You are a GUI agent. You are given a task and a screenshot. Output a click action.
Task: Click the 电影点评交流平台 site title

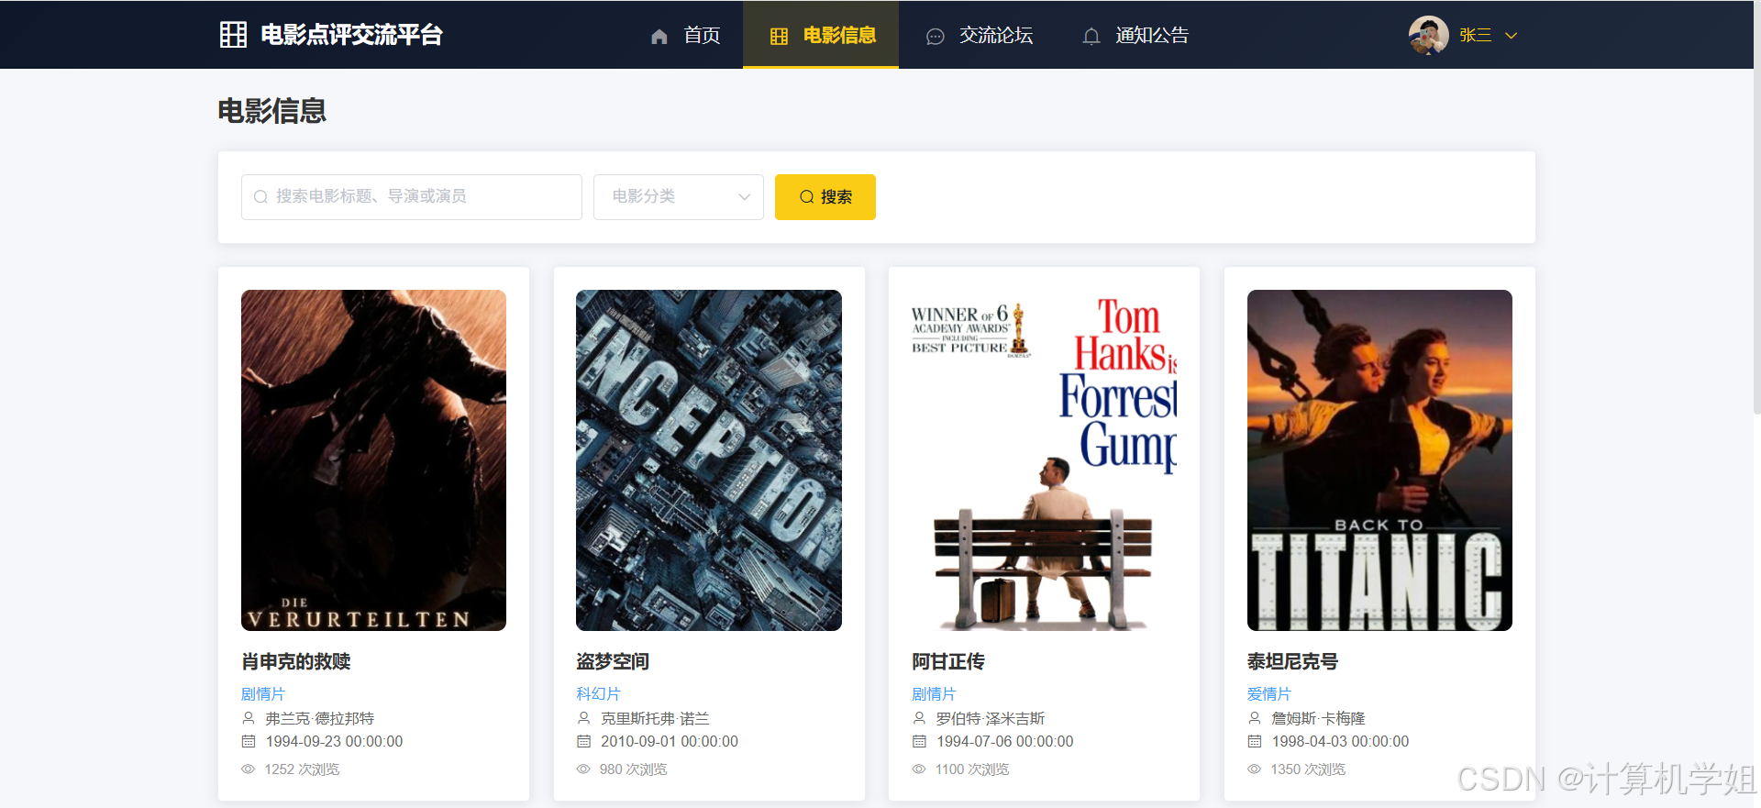pyautogui.click(x=352, y=35)
